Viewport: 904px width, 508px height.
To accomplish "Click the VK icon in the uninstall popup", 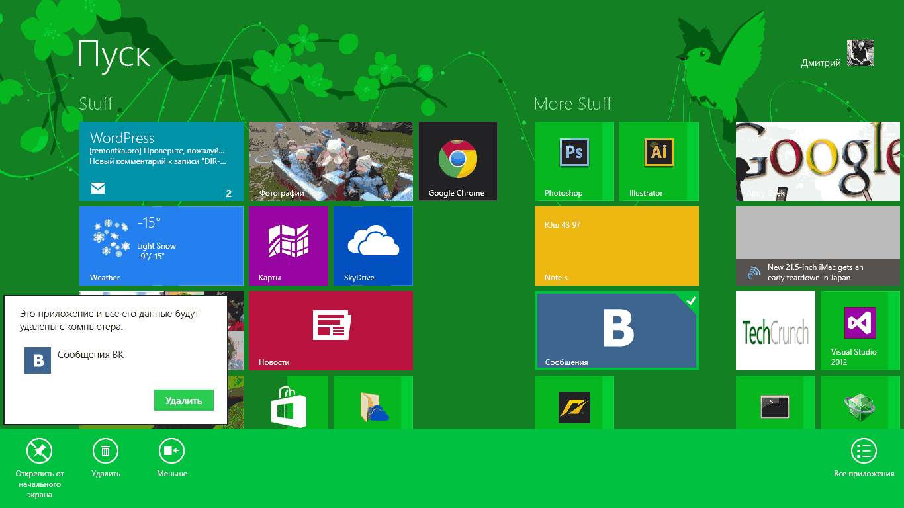I will coord(38,360).
